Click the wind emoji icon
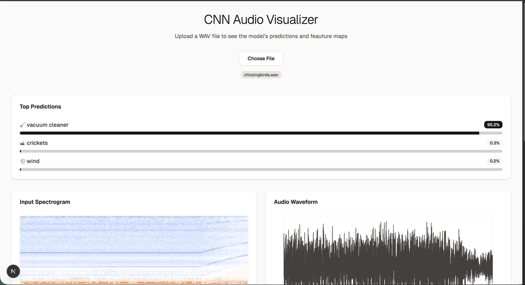This screenshot has width=525, height=285. coord(22,161)
